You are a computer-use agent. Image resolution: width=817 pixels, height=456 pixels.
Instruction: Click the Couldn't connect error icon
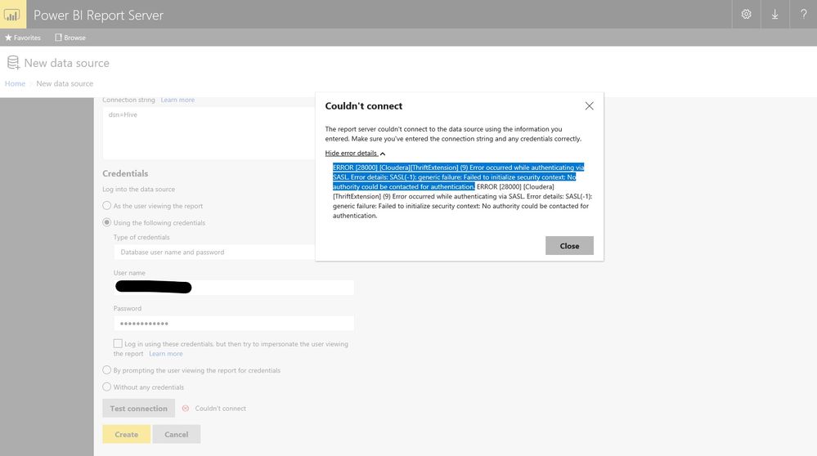(186, 408)
